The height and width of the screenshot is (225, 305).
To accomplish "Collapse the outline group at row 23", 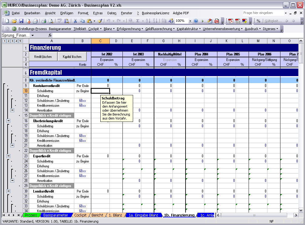I will [x=8, y=156].
